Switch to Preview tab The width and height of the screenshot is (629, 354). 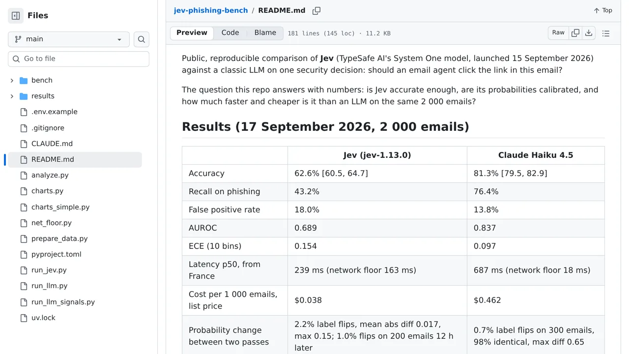point(192,33)
